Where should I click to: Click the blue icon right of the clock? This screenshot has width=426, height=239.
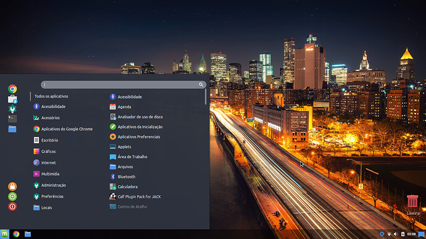422,234
